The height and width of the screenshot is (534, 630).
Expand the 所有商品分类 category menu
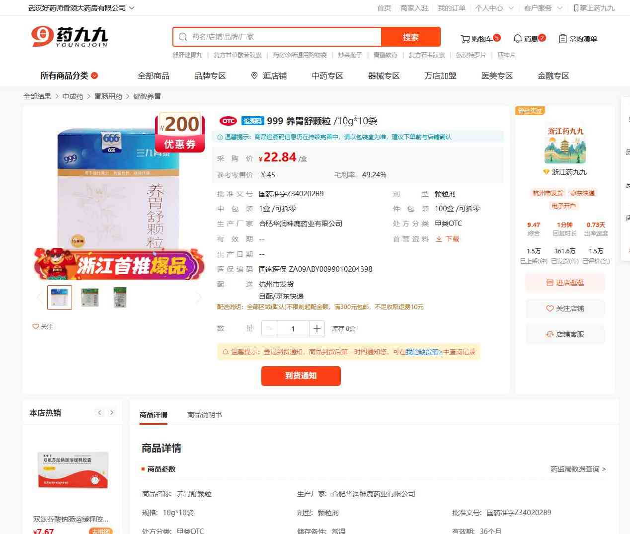click(x=69, y=76)
